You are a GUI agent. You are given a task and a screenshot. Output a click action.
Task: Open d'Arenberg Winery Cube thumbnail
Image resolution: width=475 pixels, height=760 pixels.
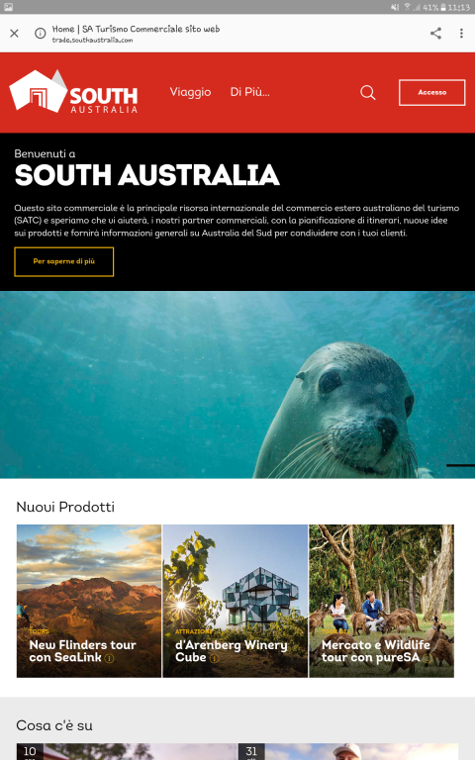click(x=236, y=601)
